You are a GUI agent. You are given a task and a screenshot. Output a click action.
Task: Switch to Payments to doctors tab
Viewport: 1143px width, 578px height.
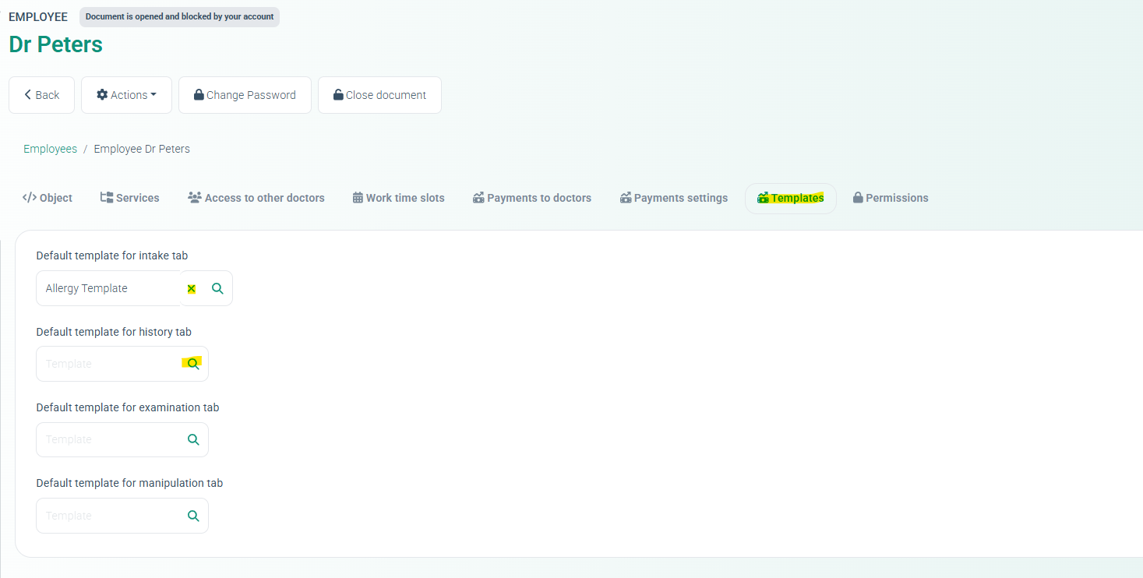point(531,198)
